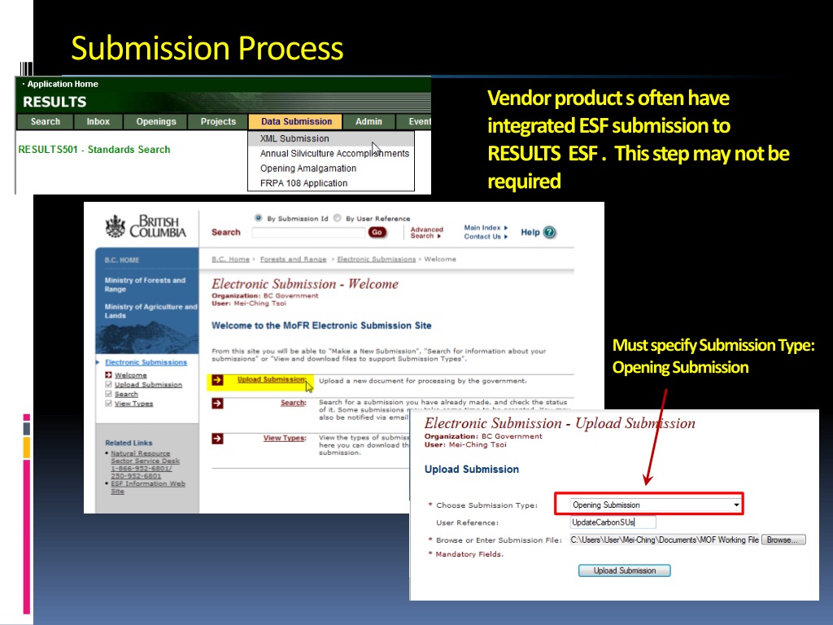Expand the Contact Us link
Screen dimensions: 833x625
(x=486, y=237)
